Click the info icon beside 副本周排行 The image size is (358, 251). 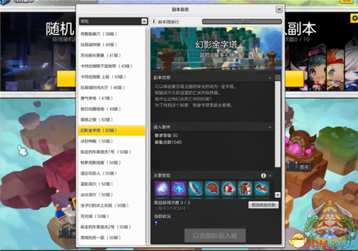point(154,21)
